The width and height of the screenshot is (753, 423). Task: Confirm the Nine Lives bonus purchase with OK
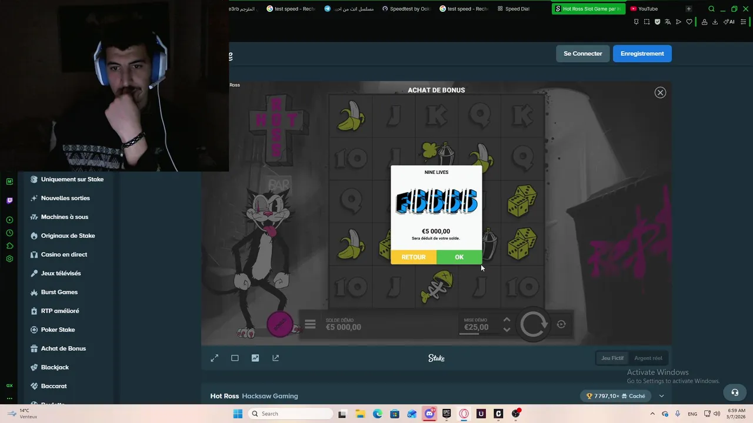click(459, 257)
